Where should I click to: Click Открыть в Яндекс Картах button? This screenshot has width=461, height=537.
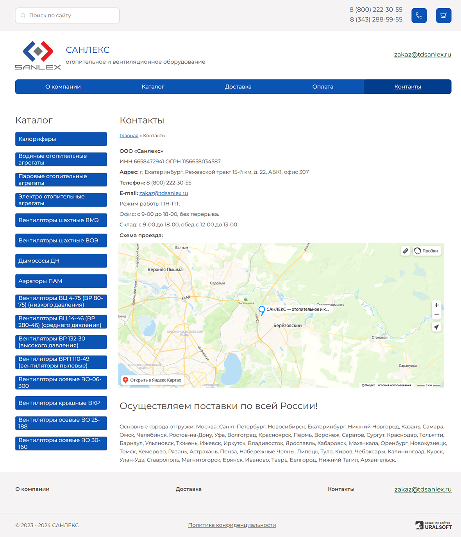(x=152, y=380)
